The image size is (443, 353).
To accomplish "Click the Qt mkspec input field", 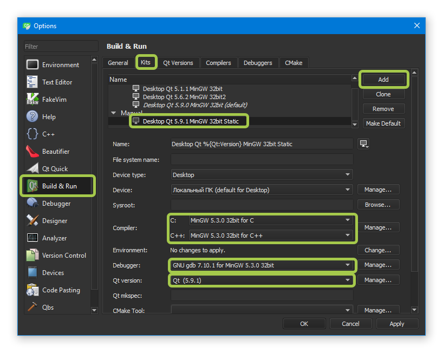I will tap(262, 296).
